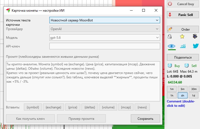Click the cube icon next to Sell
The image size is (200, 129).
click(x=186, y=66)
